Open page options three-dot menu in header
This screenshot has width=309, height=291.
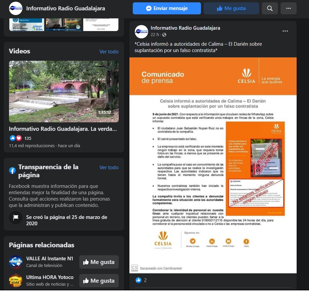[x=288, y=8]
